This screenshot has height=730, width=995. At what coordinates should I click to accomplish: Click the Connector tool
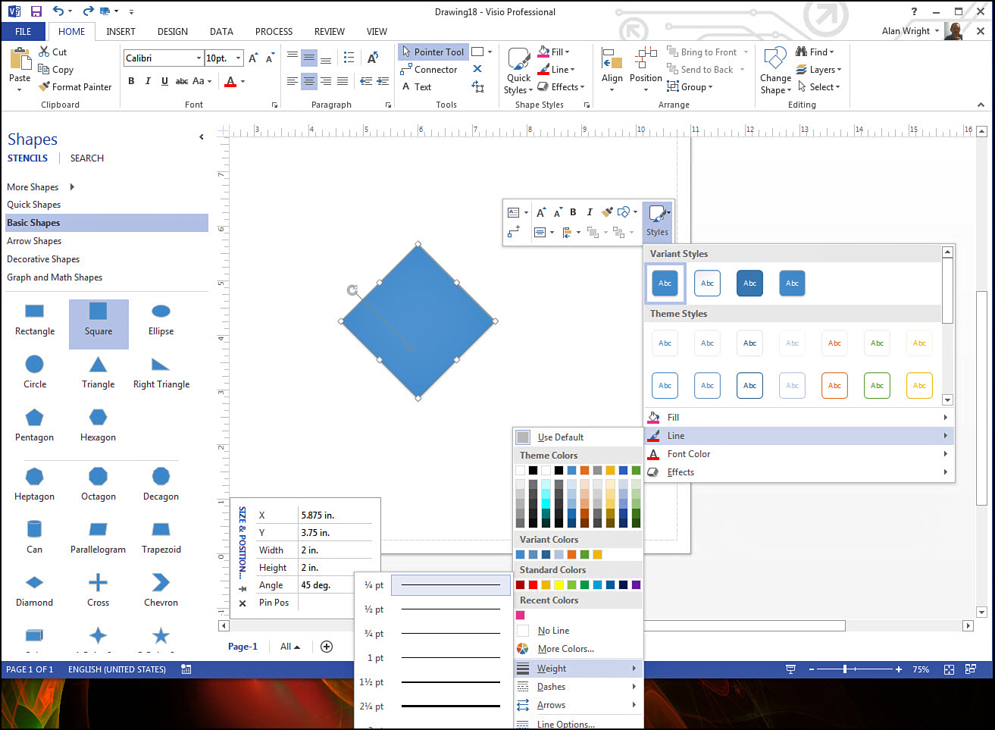pos(429,69)
